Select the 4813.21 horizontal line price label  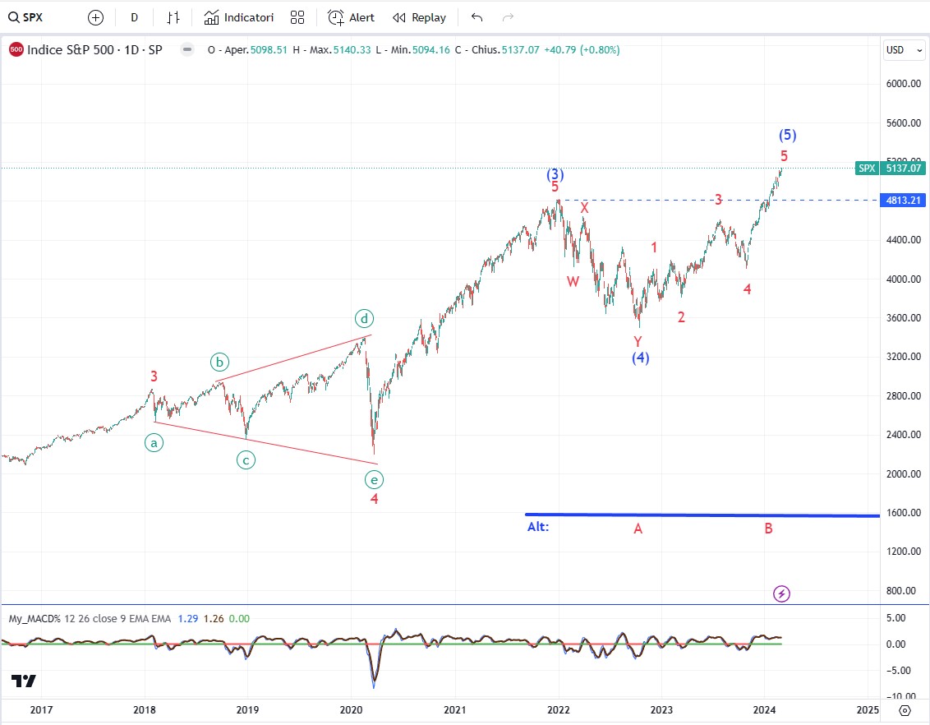903,201
